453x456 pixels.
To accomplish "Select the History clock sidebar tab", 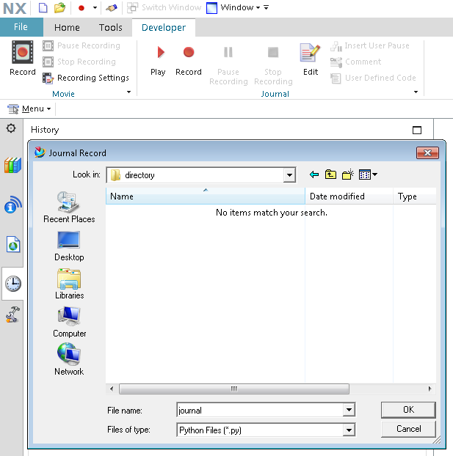I will click(x=13, y=284).
